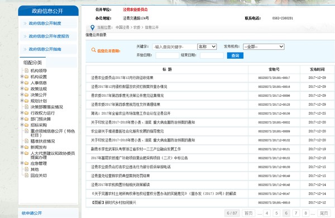The height and width of the screenshot is (218, 335).
Task: Click the folder icon beside 行政权力运行
Action: point(26,113)
